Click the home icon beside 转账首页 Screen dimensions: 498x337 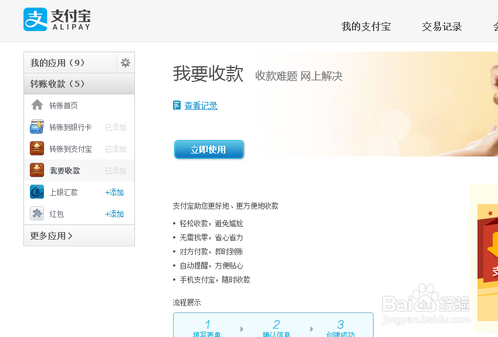click(x=37, y=105)
